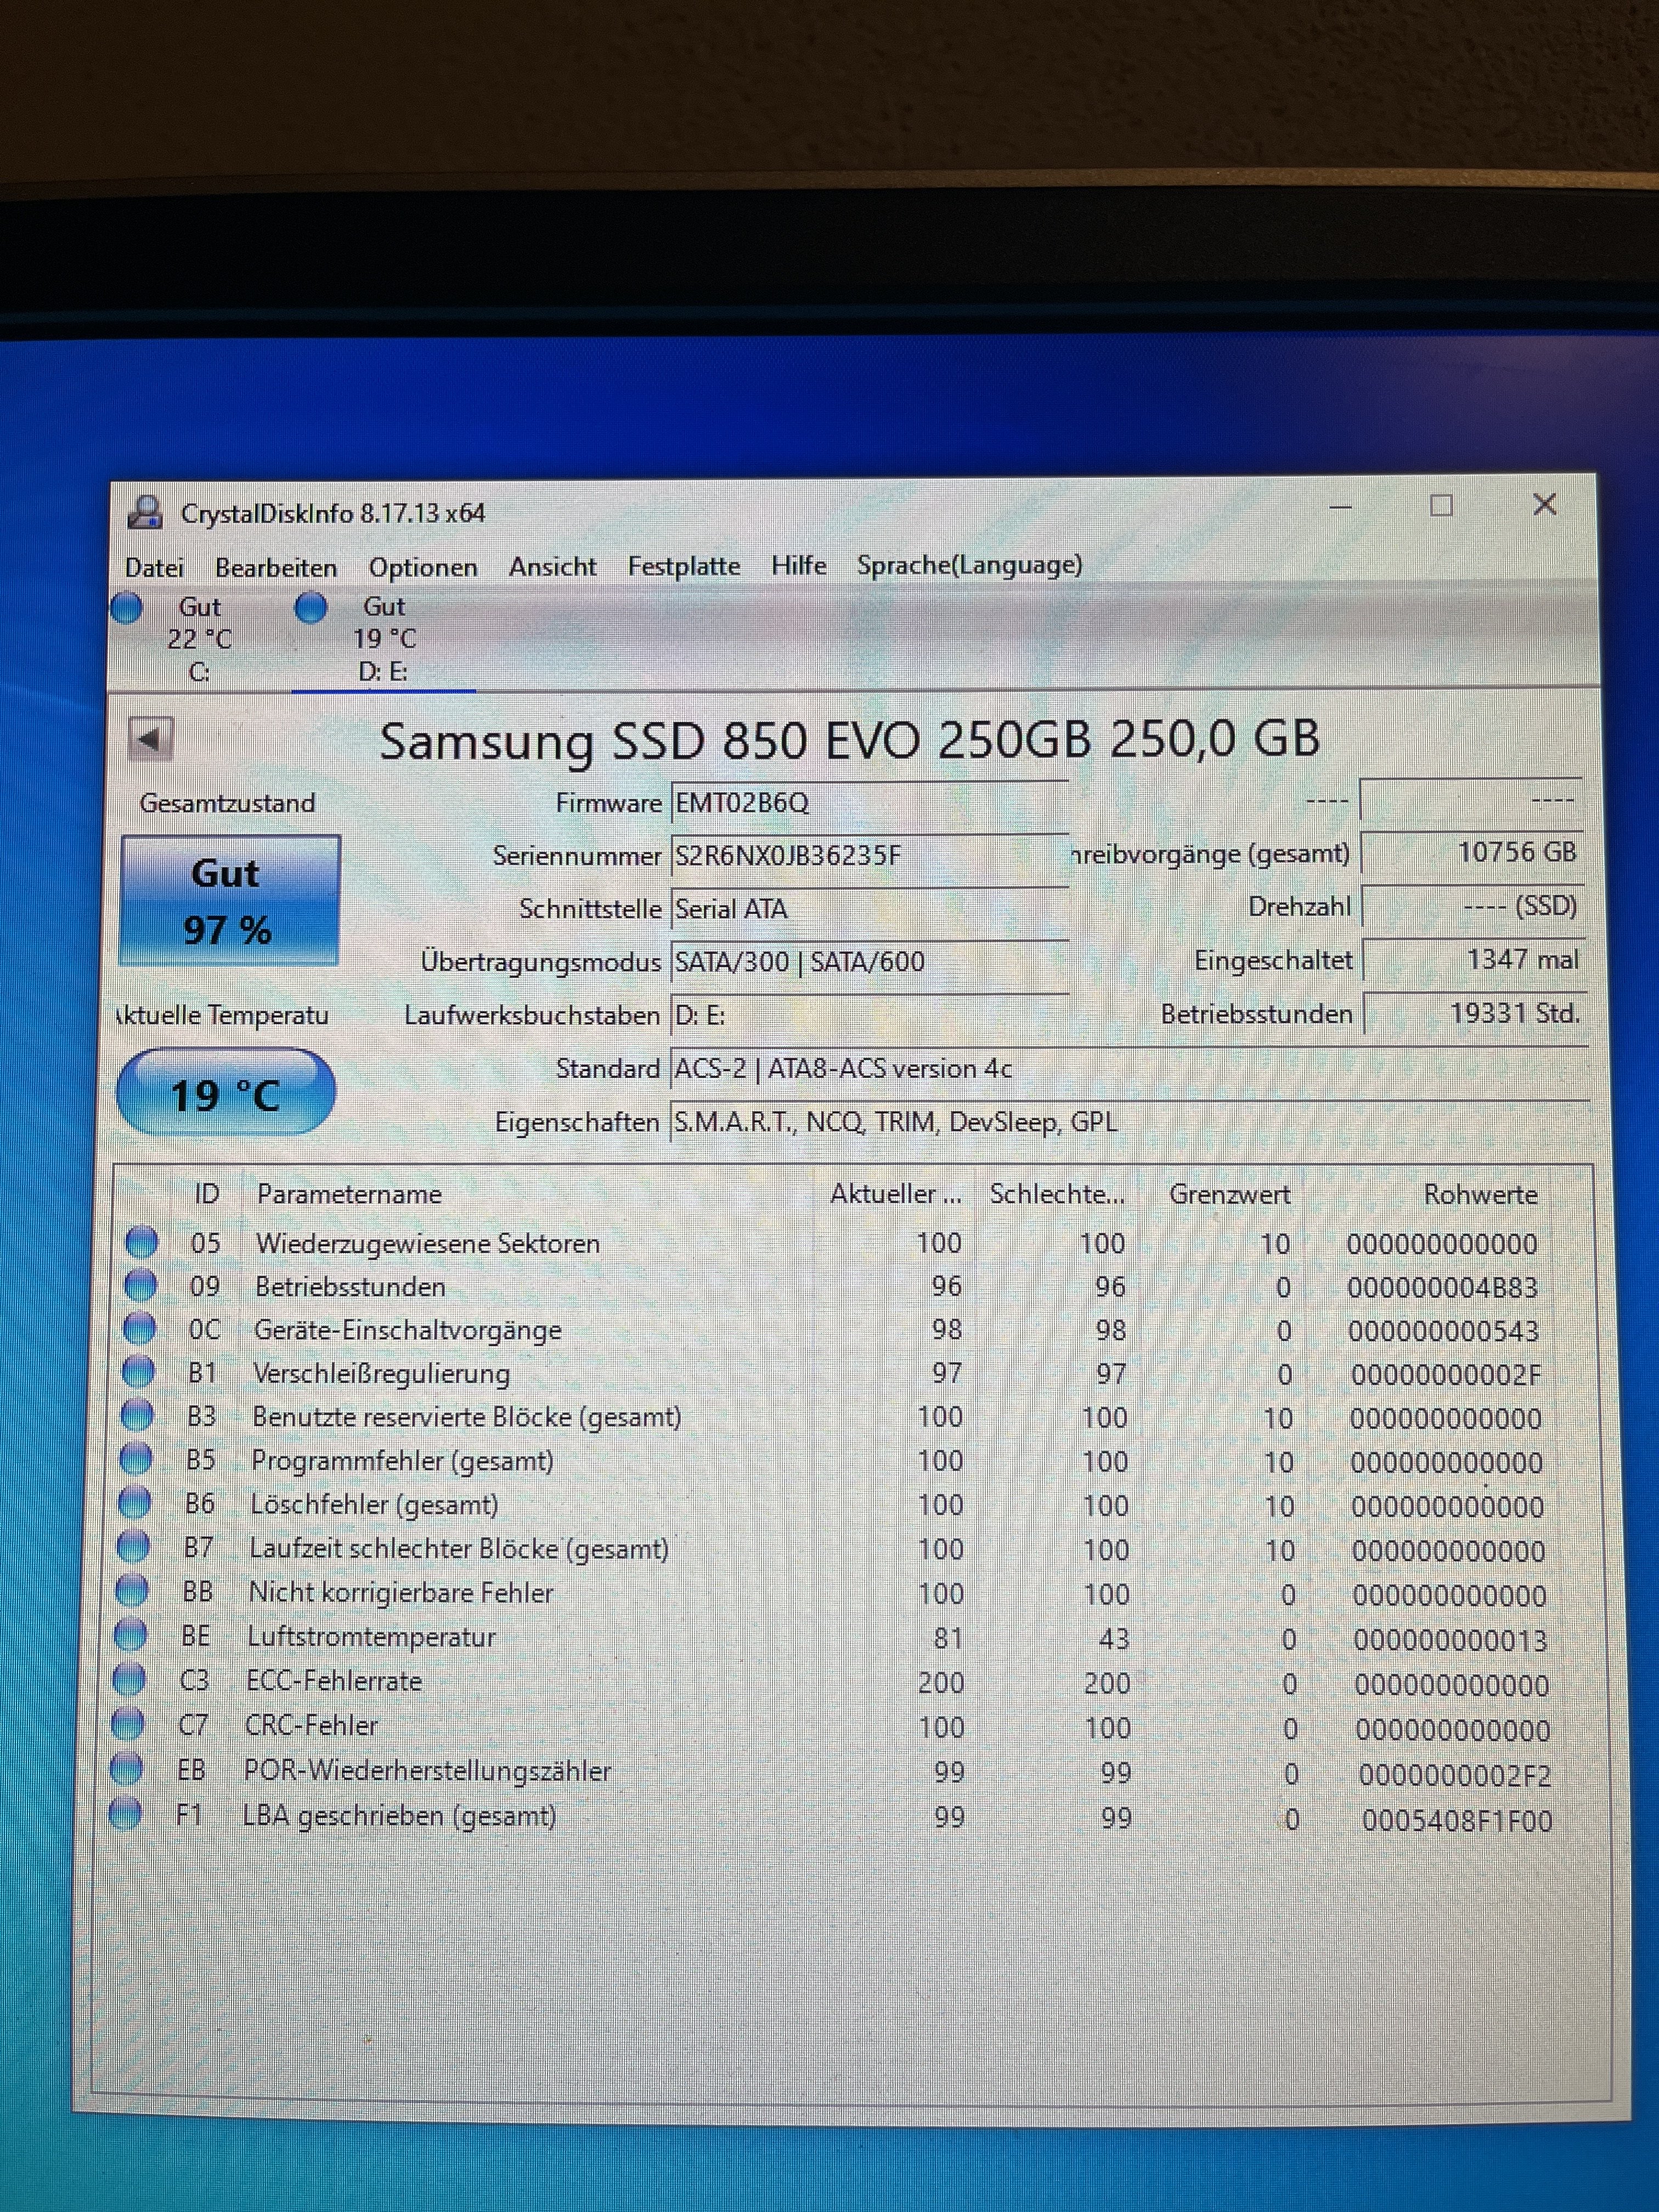
Task: Click status circle for Nicht korrigierbare Fehler row
Action: click(x=132, y=1591)
